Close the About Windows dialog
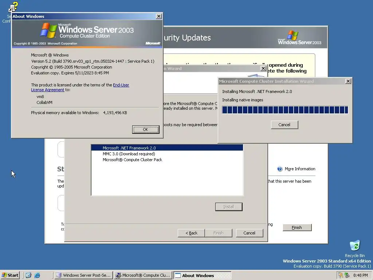Viewport: 373px width, 280px height. click(159, 16)
